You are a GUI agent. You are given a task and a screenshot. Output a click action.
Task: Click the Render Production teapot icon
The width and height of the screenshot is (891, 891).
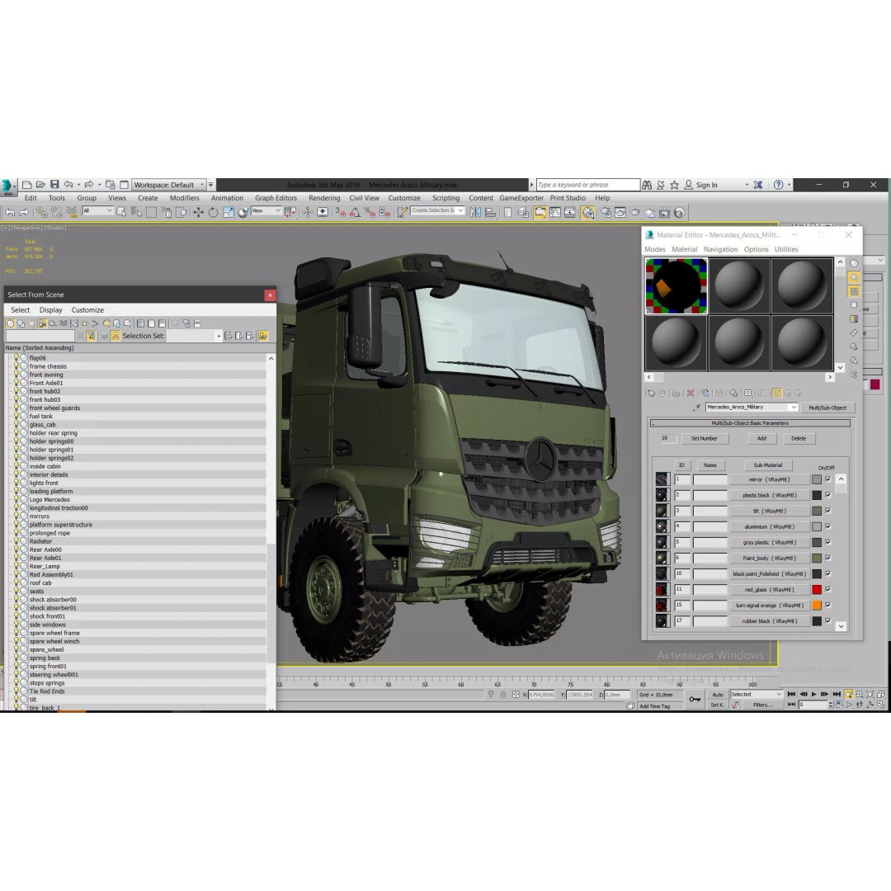pos(634,213)
